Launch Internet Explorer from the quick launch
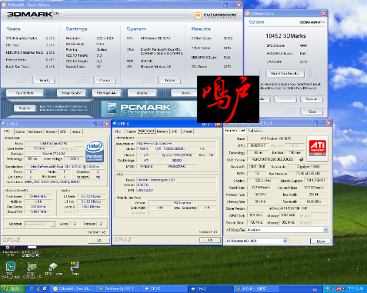The height and width of the screenshot is (293, 367). point(32,289)
